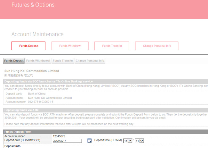Image resolution: width=208 pixels, height=148 pixels.
Task: Open the grey Change Personal Info tab
Action: coord(90,61)
